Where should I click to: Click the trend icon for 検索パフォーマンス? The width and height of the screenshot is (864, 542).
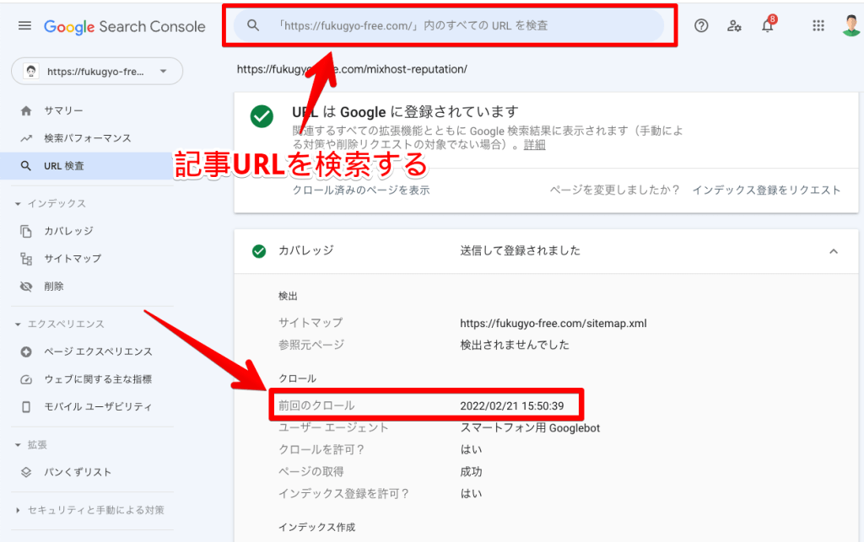26,139
